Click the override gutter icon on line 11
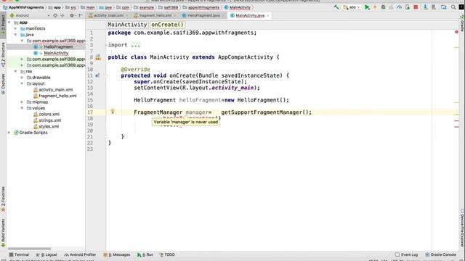Image resolution: width=465 pixels, height=261 pixels. point(97,75)
